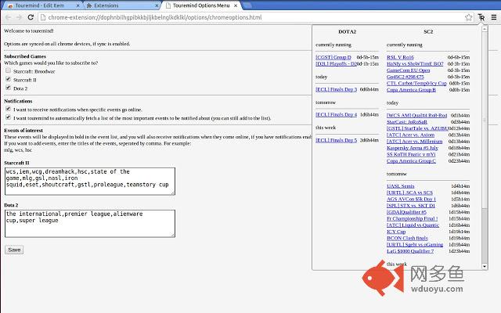The height and width of the screenshot is (313, 501).
Task: Open the SS KoTH Fnatic v mYi link
Action: [411, 154]
